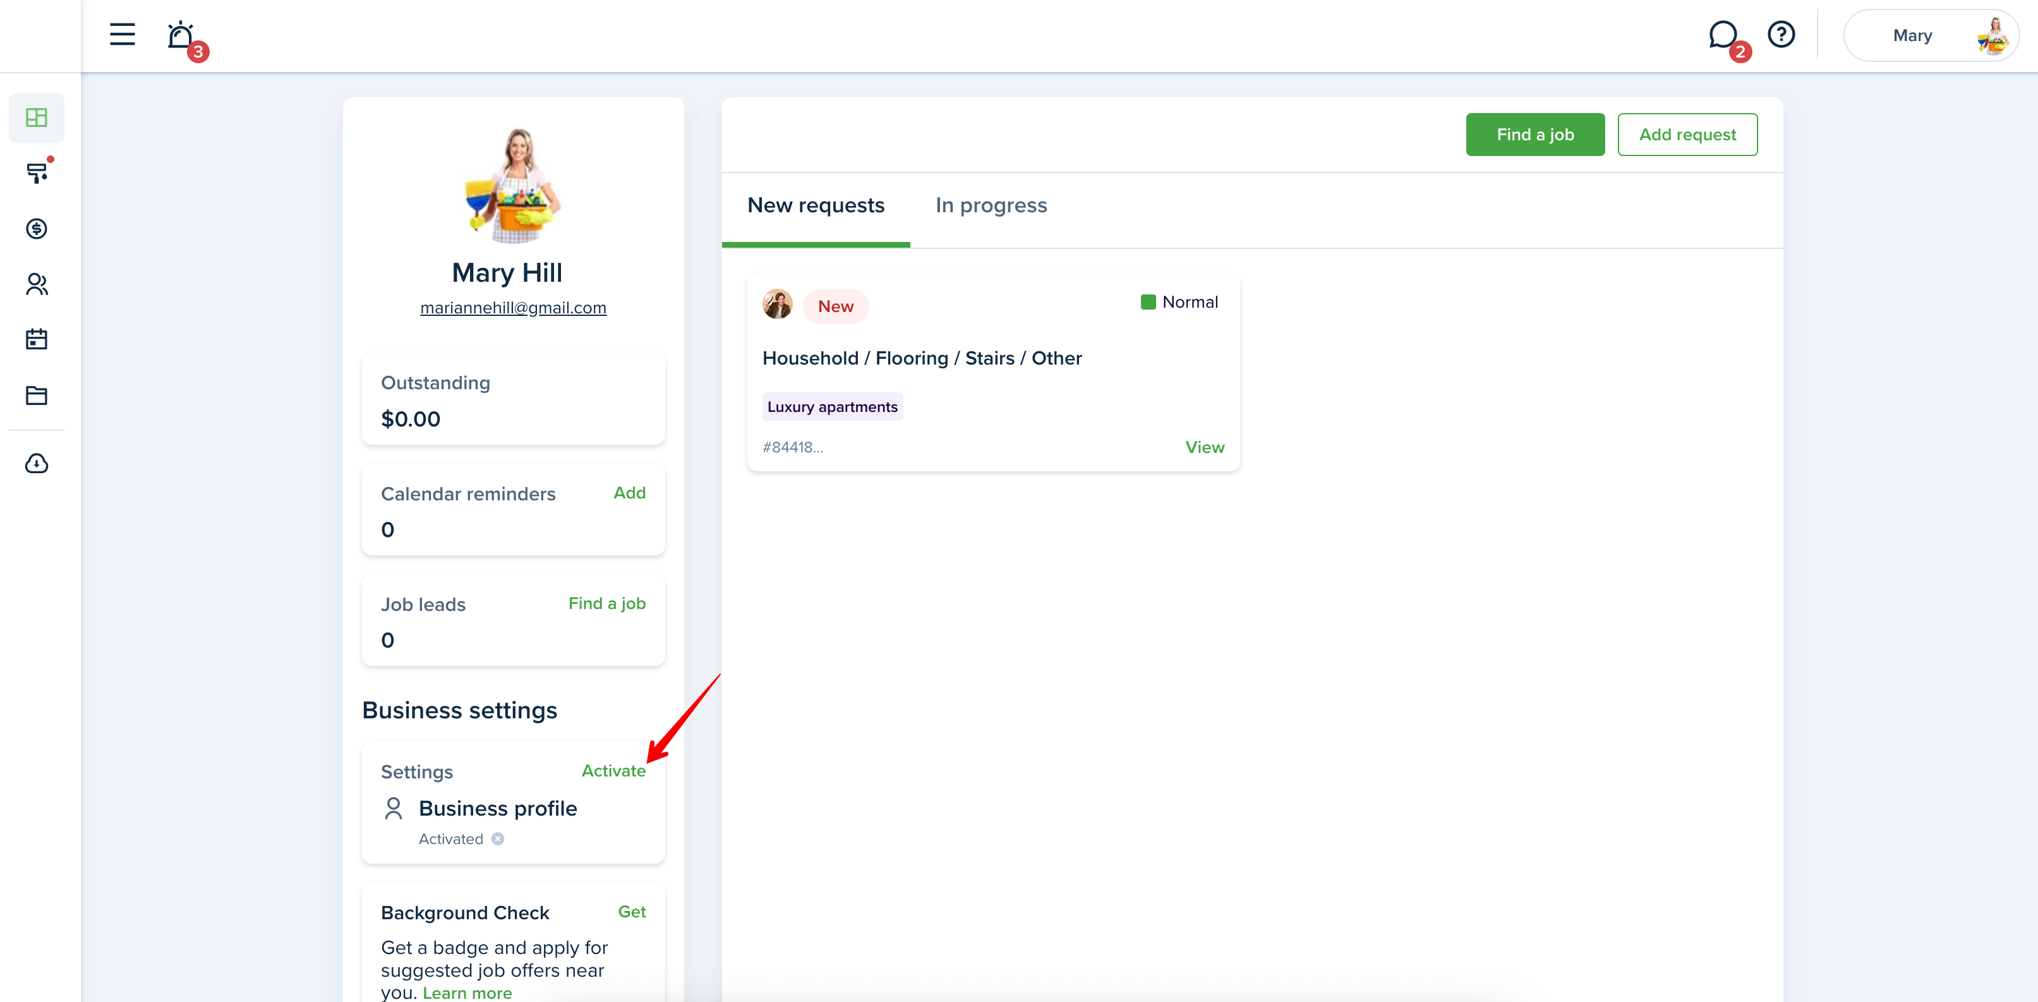
Task: Click the Outstanding $0.00 amount
Action: [x=411, y=419]
